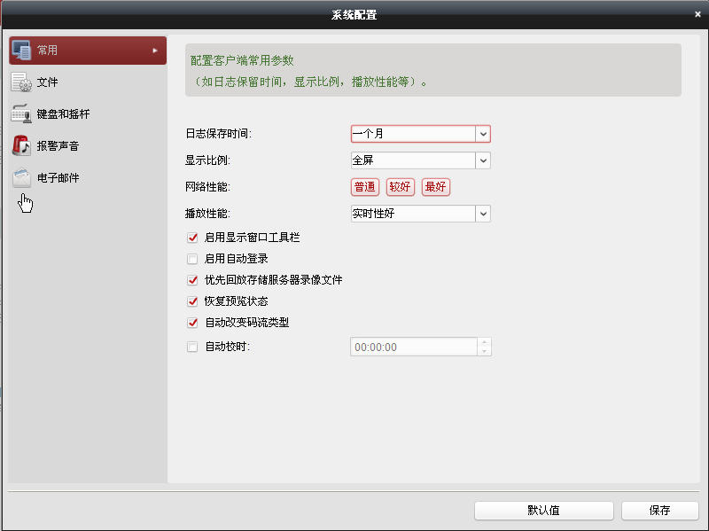Screen dimensions: 709x531
Task: Disable automatic stream type switching
Action: pos(192,323)
